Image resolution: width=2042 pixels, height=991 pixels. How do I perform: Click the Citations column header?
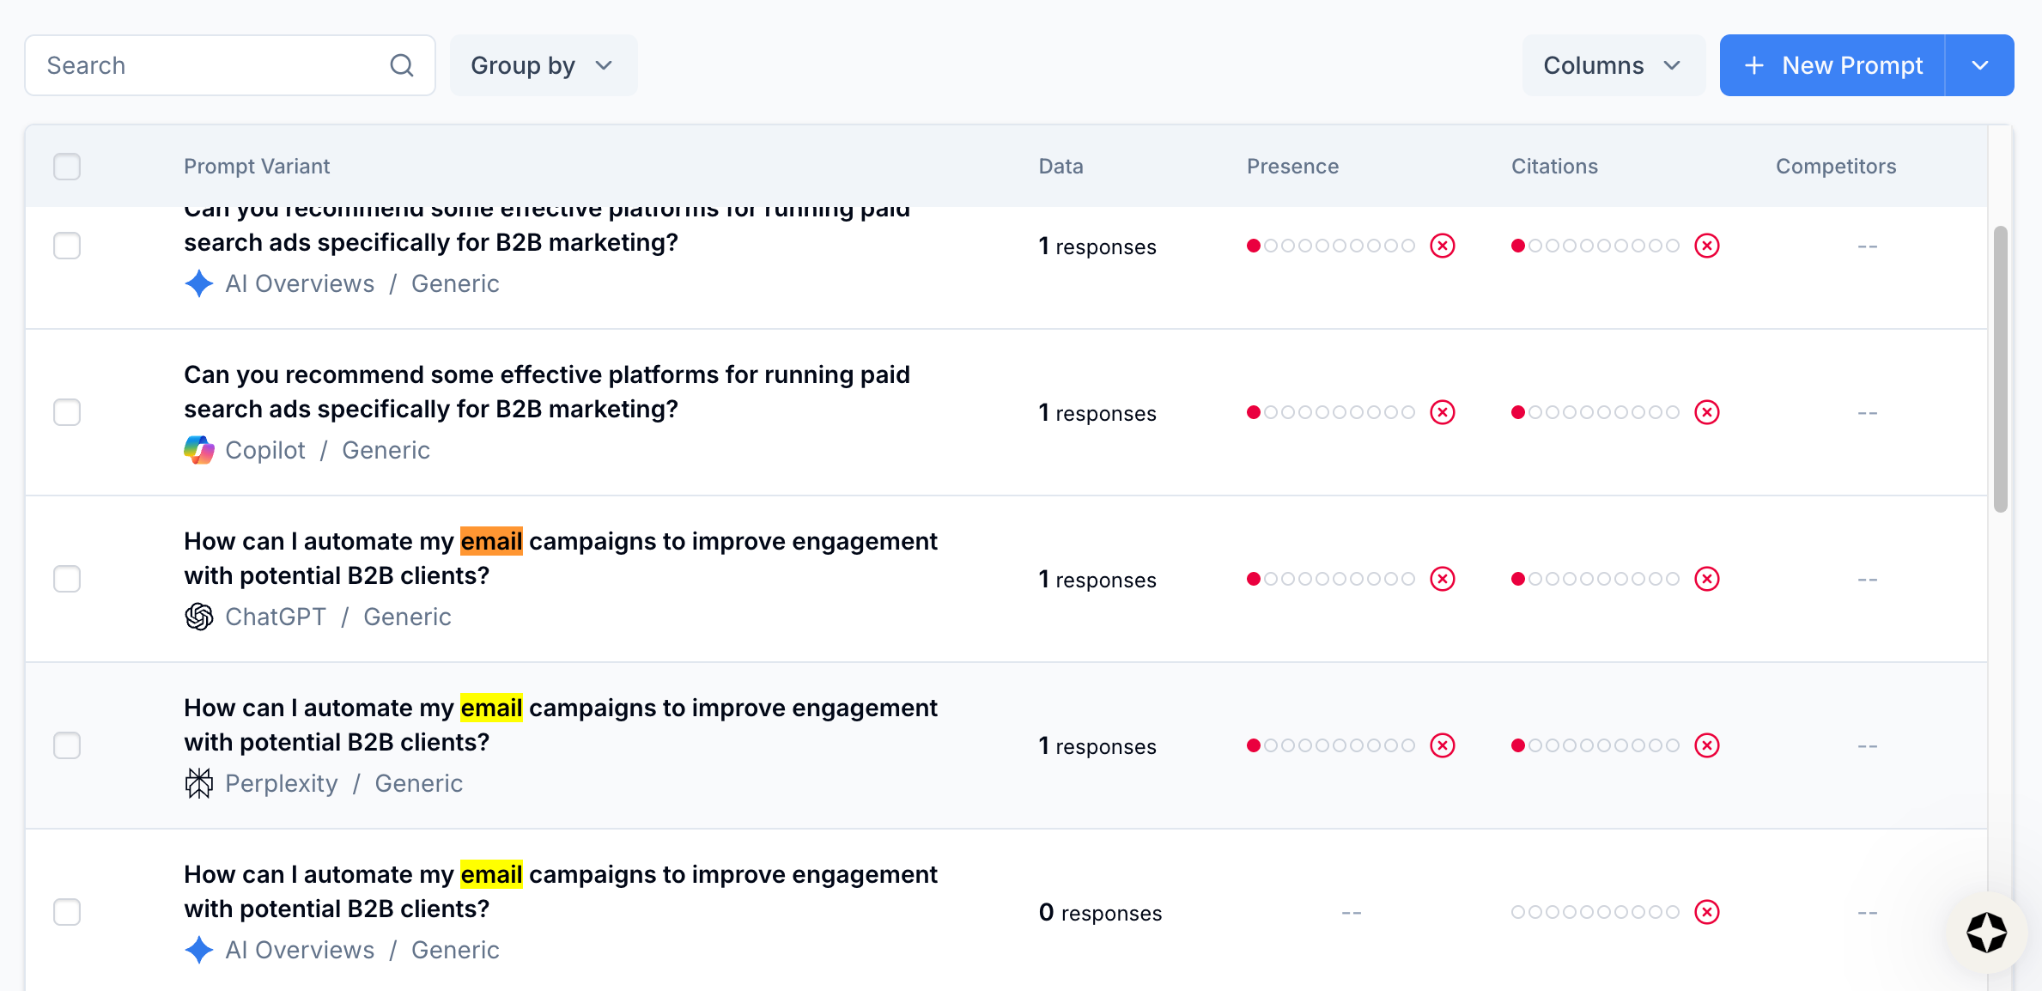click(x=1554, y=167)
